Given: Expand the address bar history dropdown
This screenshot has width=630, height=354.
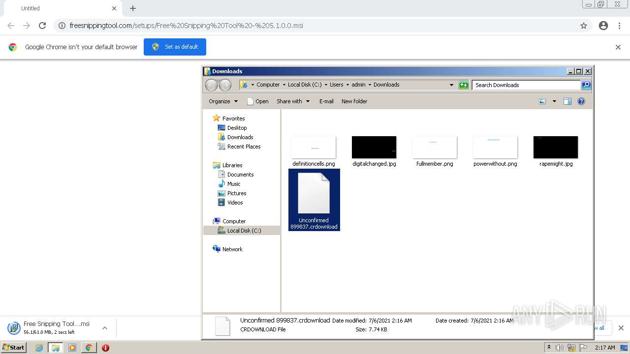Looking at the screenshot, I should (451, 85).
